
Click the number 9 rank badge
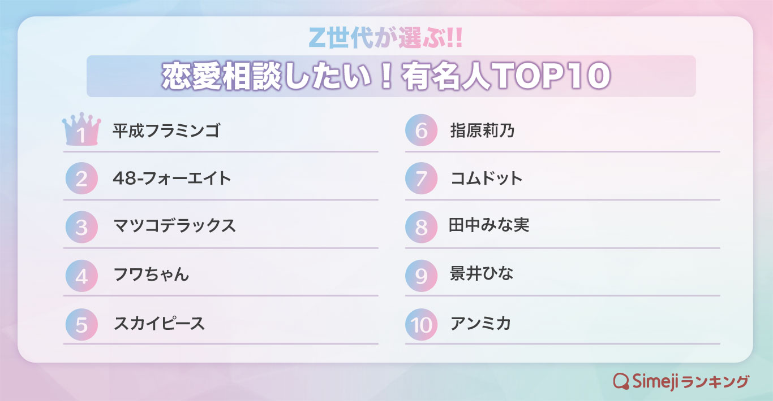click(421, 276)
